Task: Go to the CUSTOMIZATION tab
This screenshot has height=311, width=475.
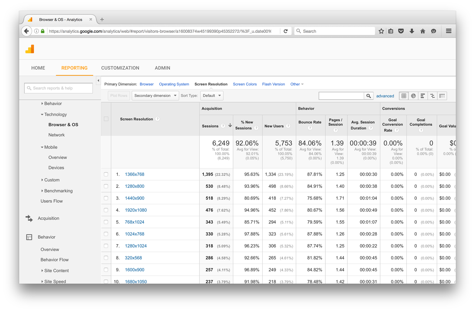Action: click(120, 68)
